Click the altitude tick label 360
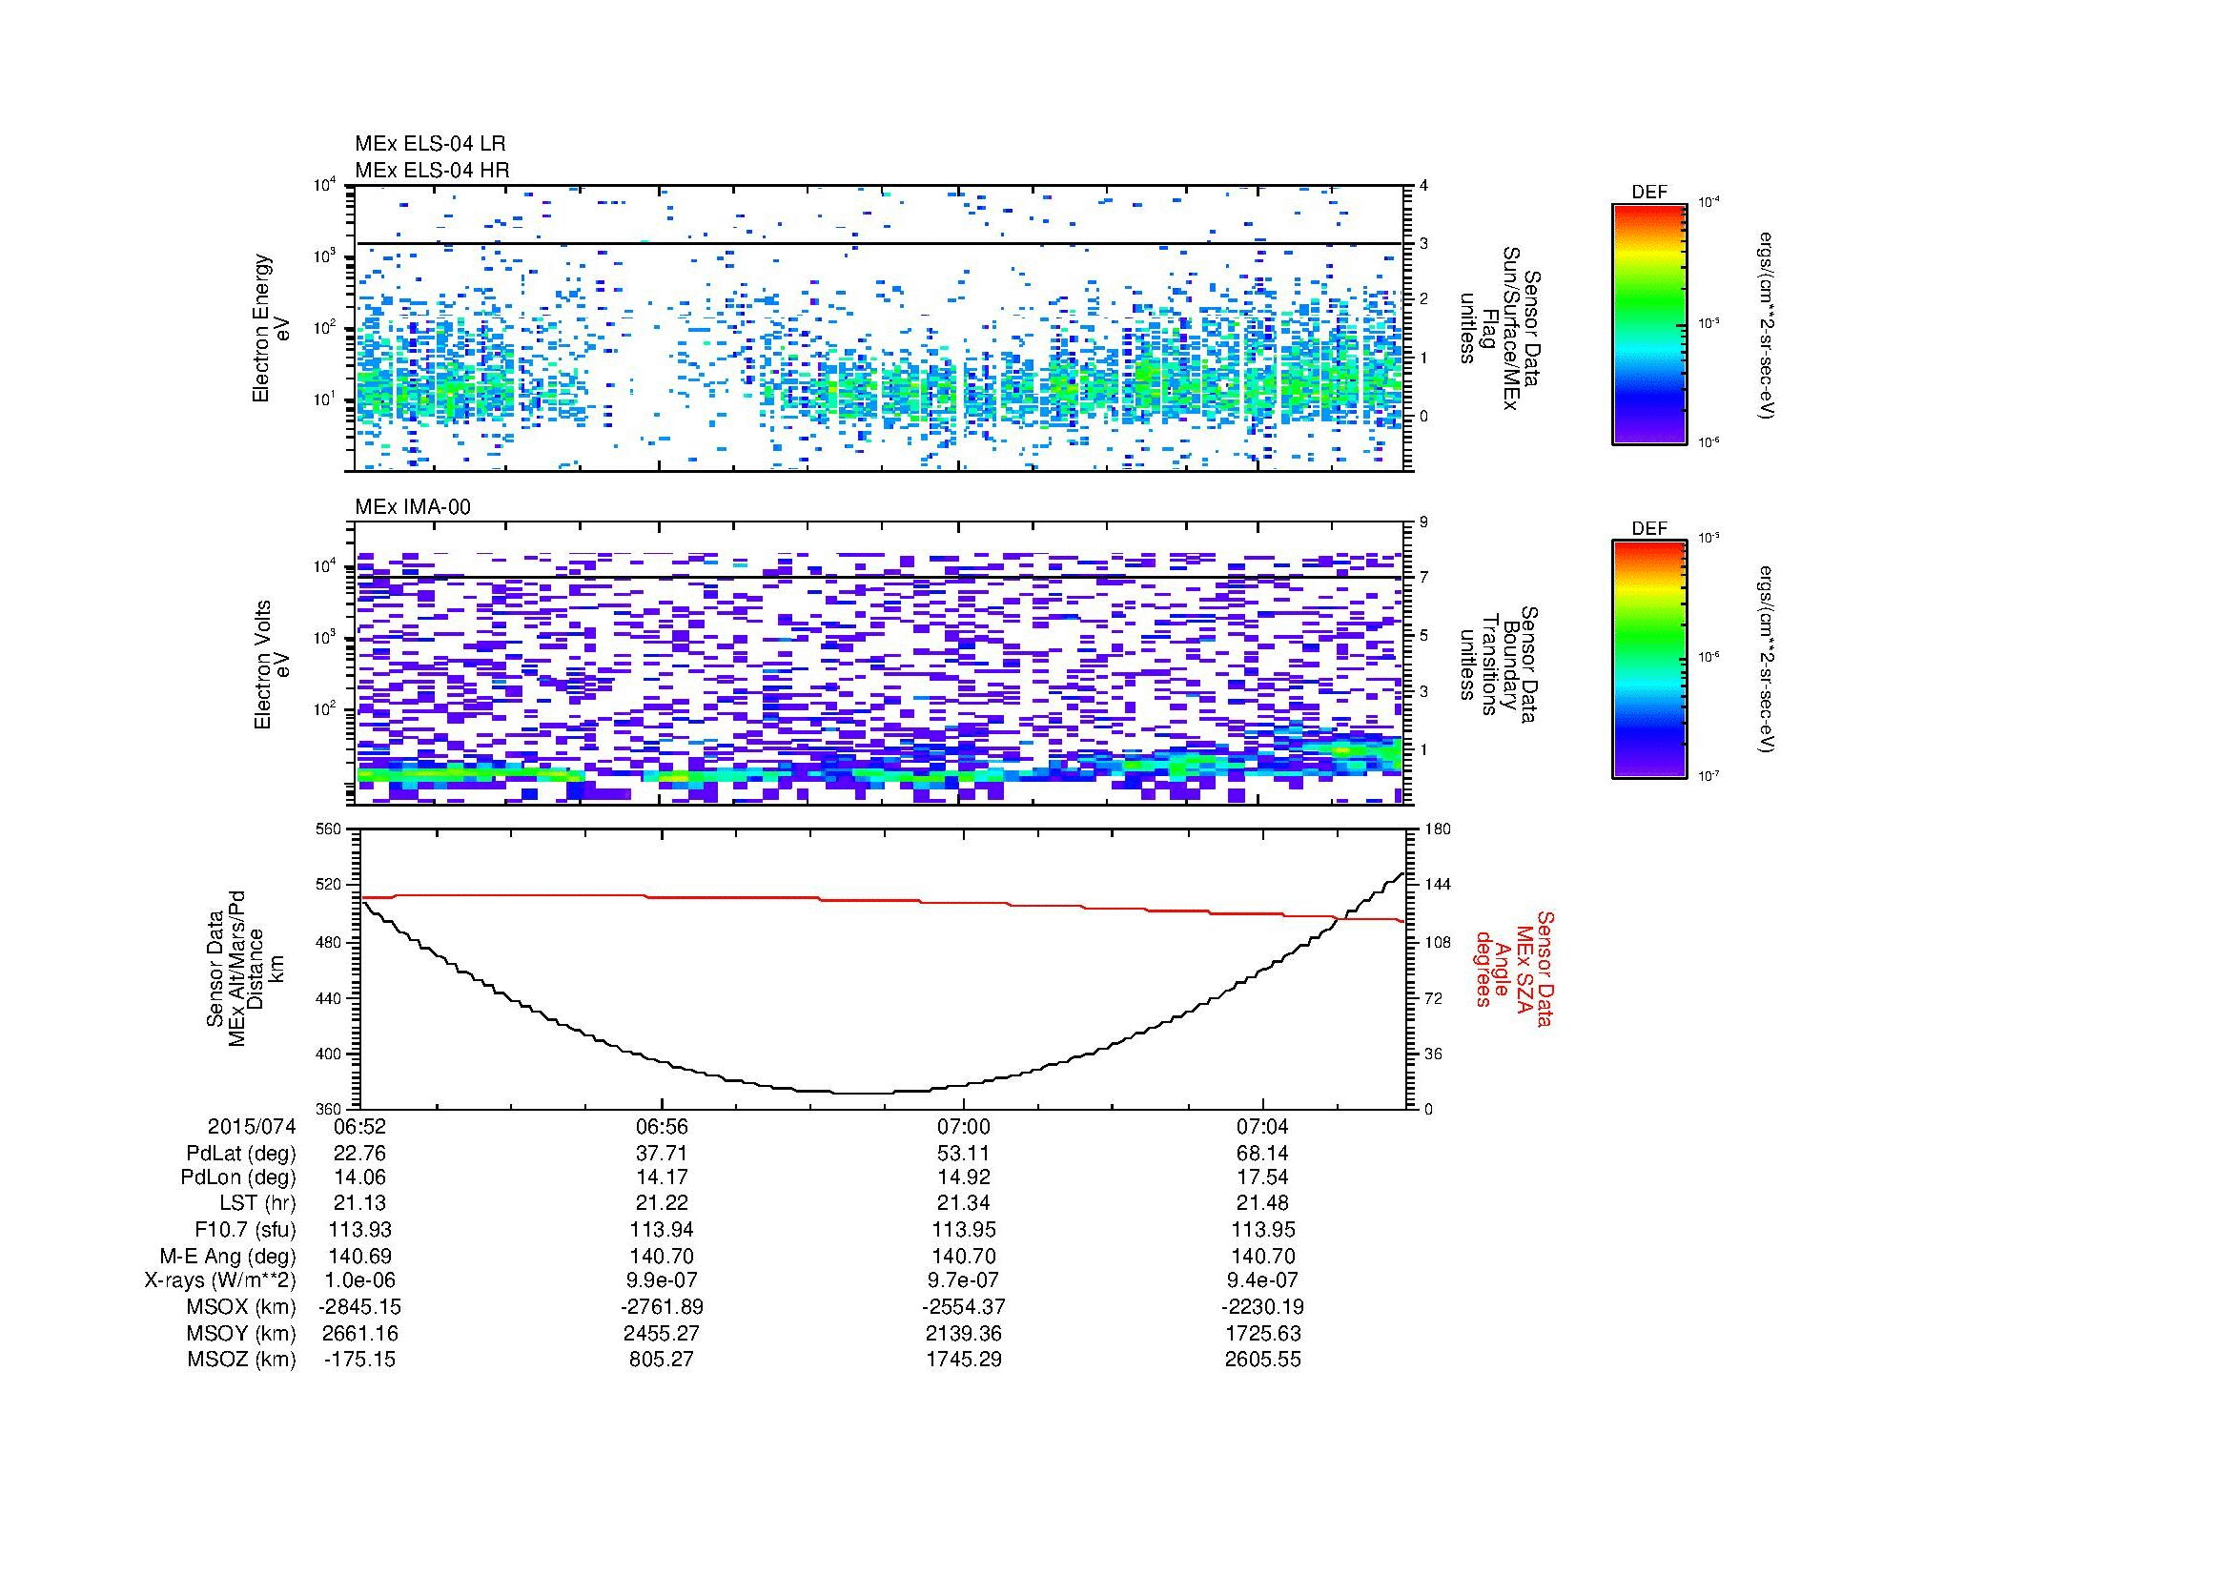The height and width of the screenshot is (1576, 2230). (x=330, y=1109)
